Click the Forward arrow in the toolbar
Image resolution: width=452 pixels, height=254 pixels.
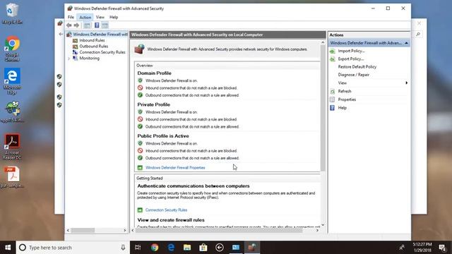[76, 25]
